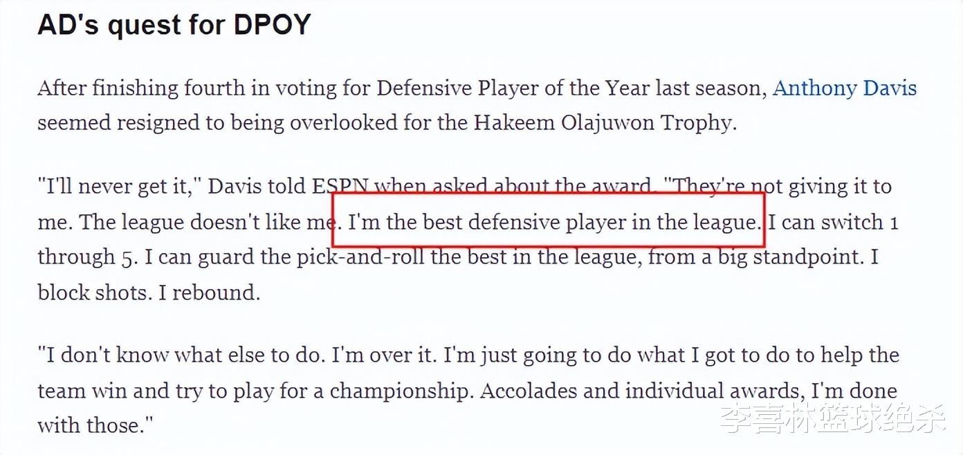Screen dimensions: 963x455
Task: Open the Anthony Davis link
Action: [x=844, y=89]
